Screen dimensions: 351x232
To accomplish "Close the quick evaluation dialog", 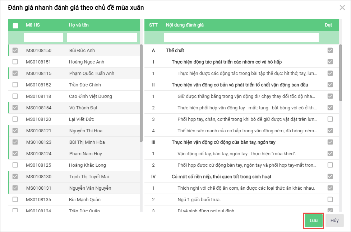I will coord(342,8).
